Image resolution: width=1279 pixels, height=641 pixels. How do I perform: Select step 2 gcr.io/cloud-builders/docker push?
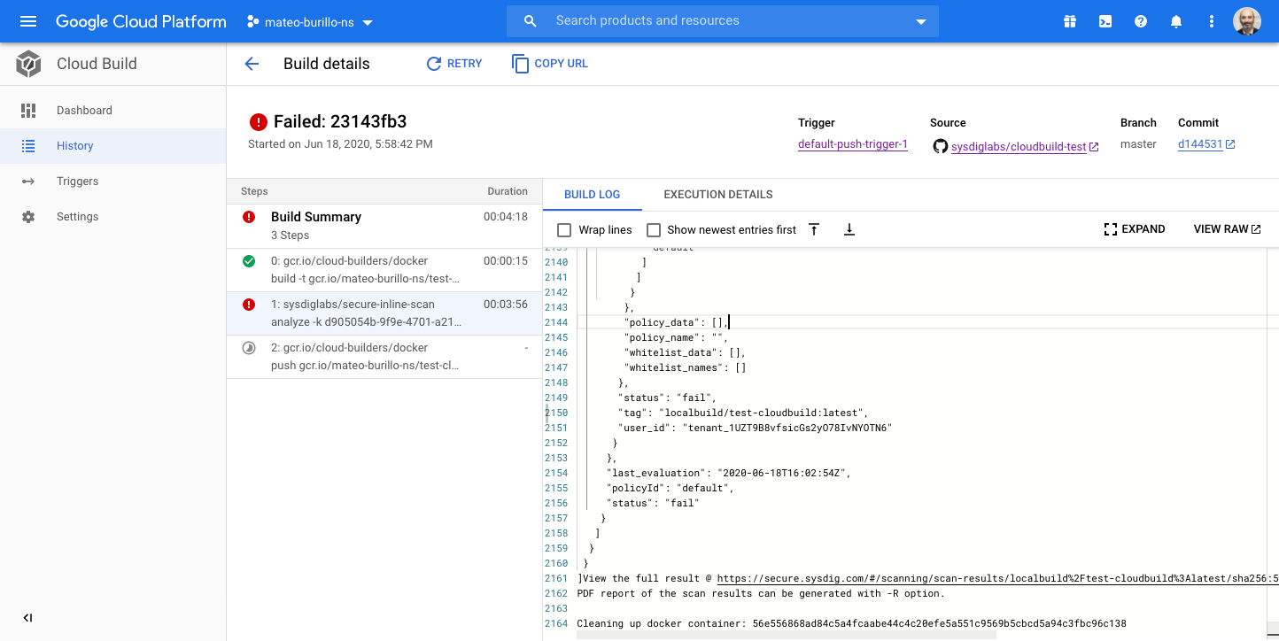(384, 357)
